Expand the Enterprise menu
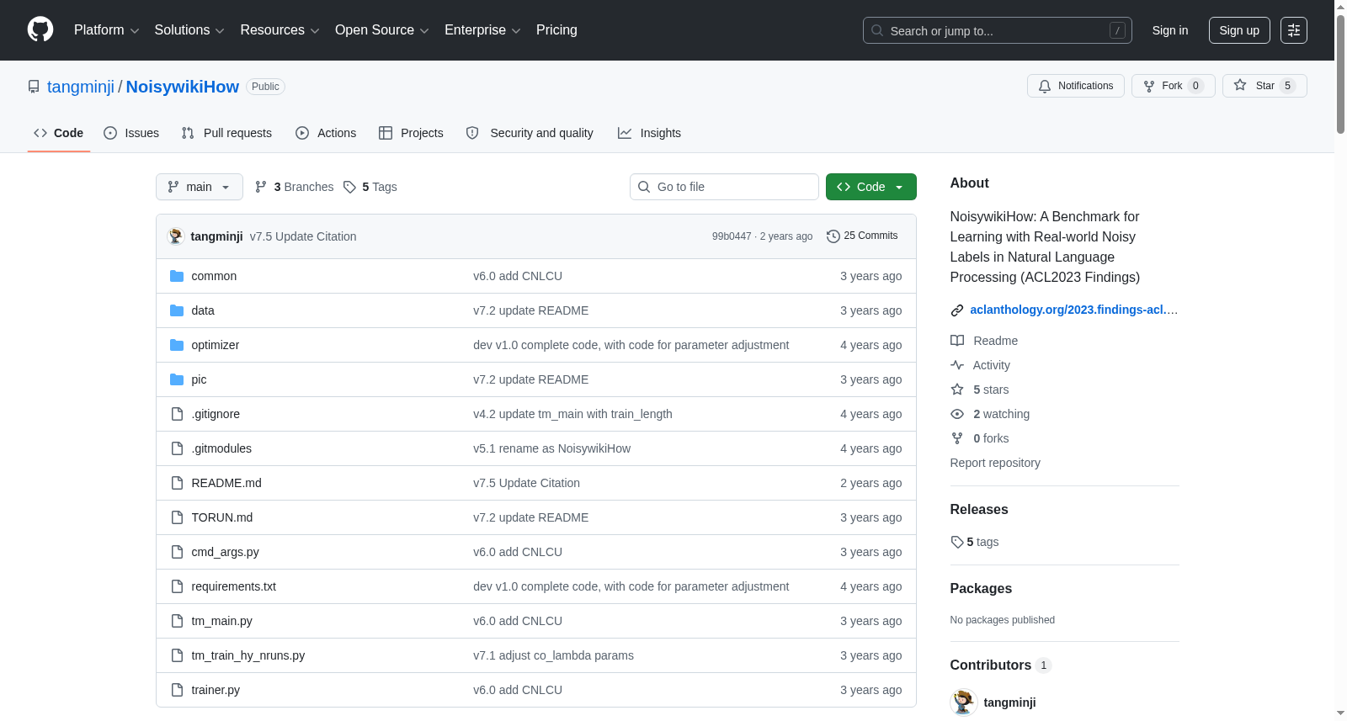The width and height of the screenshot is (1347, 721). [482, 30]
